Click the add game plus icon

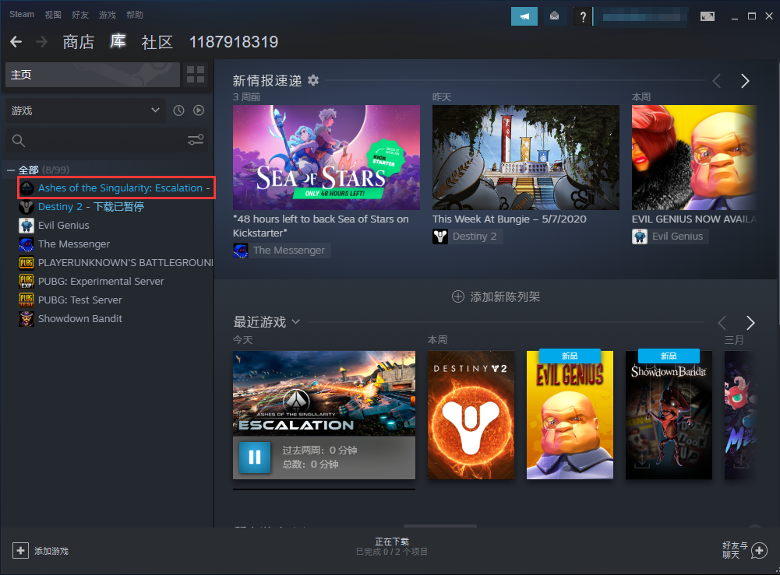(x=20, y=551)
